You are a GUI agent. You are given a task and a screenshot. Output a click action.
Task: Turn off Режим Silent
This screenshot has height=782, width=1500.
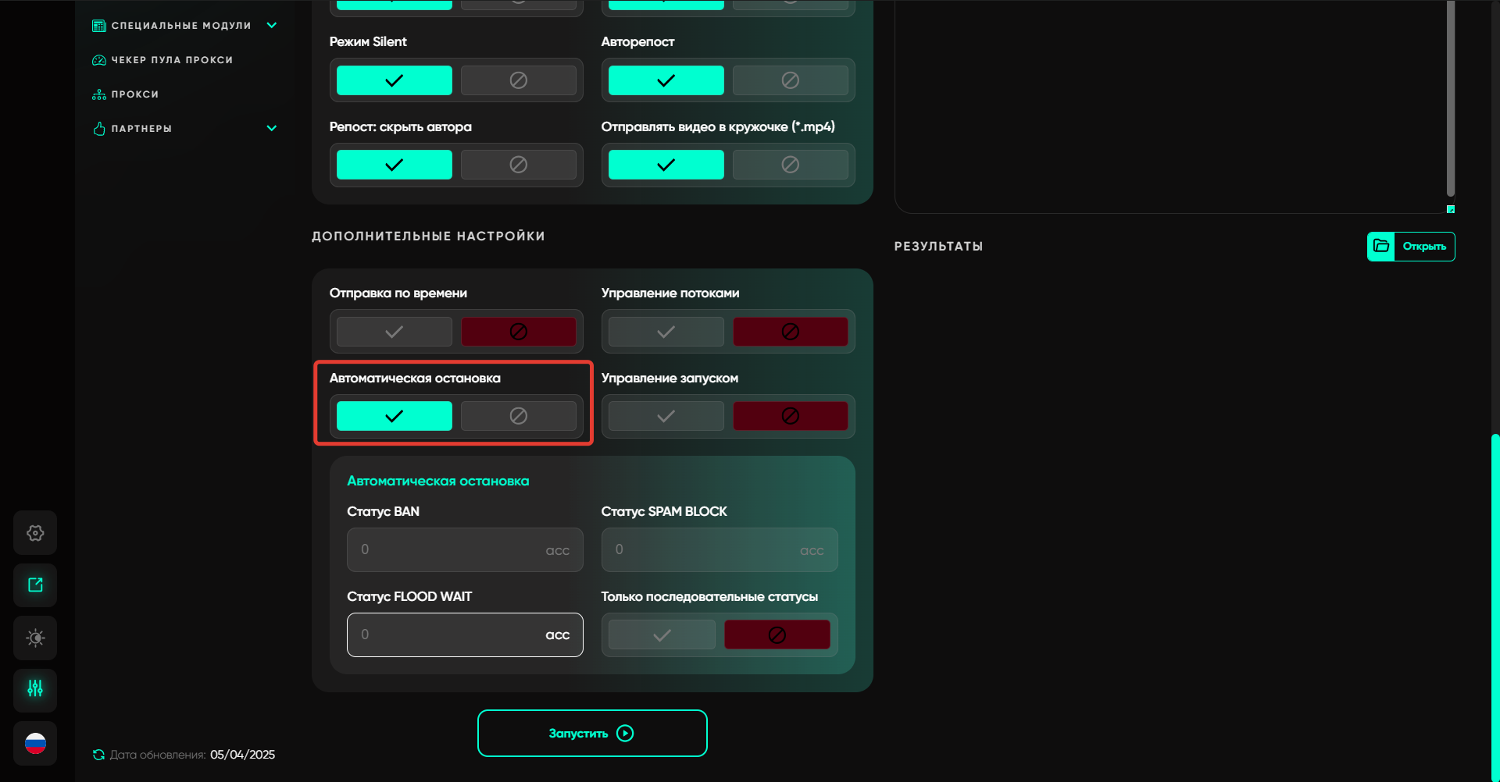[518, 80]
